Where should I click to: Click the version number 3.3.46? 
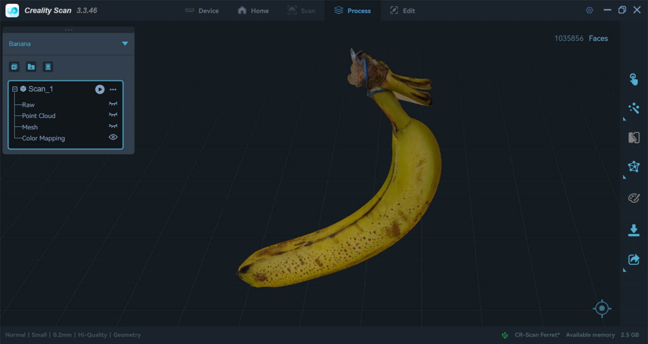tap(87, 10)
